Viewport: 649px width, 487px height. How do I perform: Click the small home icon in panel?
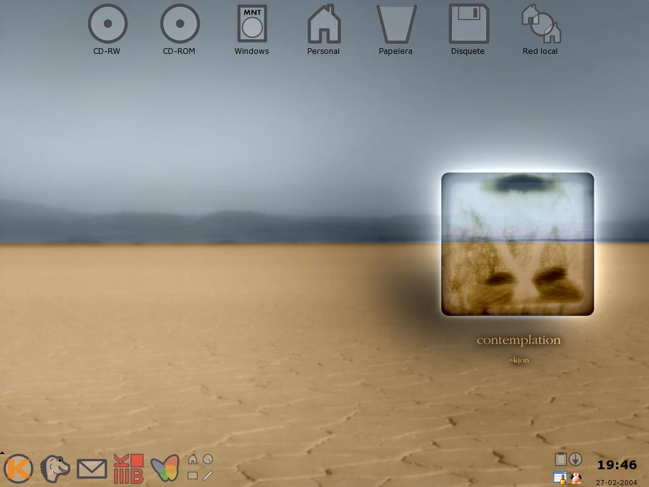[x=193, y=459]
